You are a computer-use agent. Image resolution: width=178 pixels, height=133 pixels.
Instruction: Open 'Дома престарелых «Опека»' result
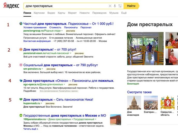tap(69, 81)
